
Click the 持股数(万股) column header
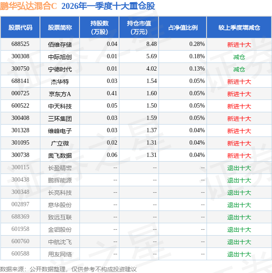(99, 28)
